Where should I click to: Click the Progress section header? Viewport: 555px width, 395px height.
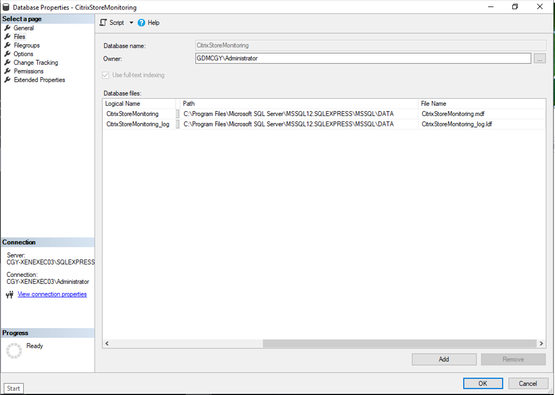click(48, 333)
